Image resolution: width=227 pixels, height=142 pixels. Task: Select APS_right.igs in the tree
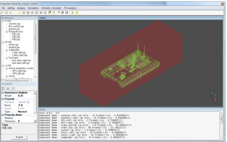[x=19, y=71]
